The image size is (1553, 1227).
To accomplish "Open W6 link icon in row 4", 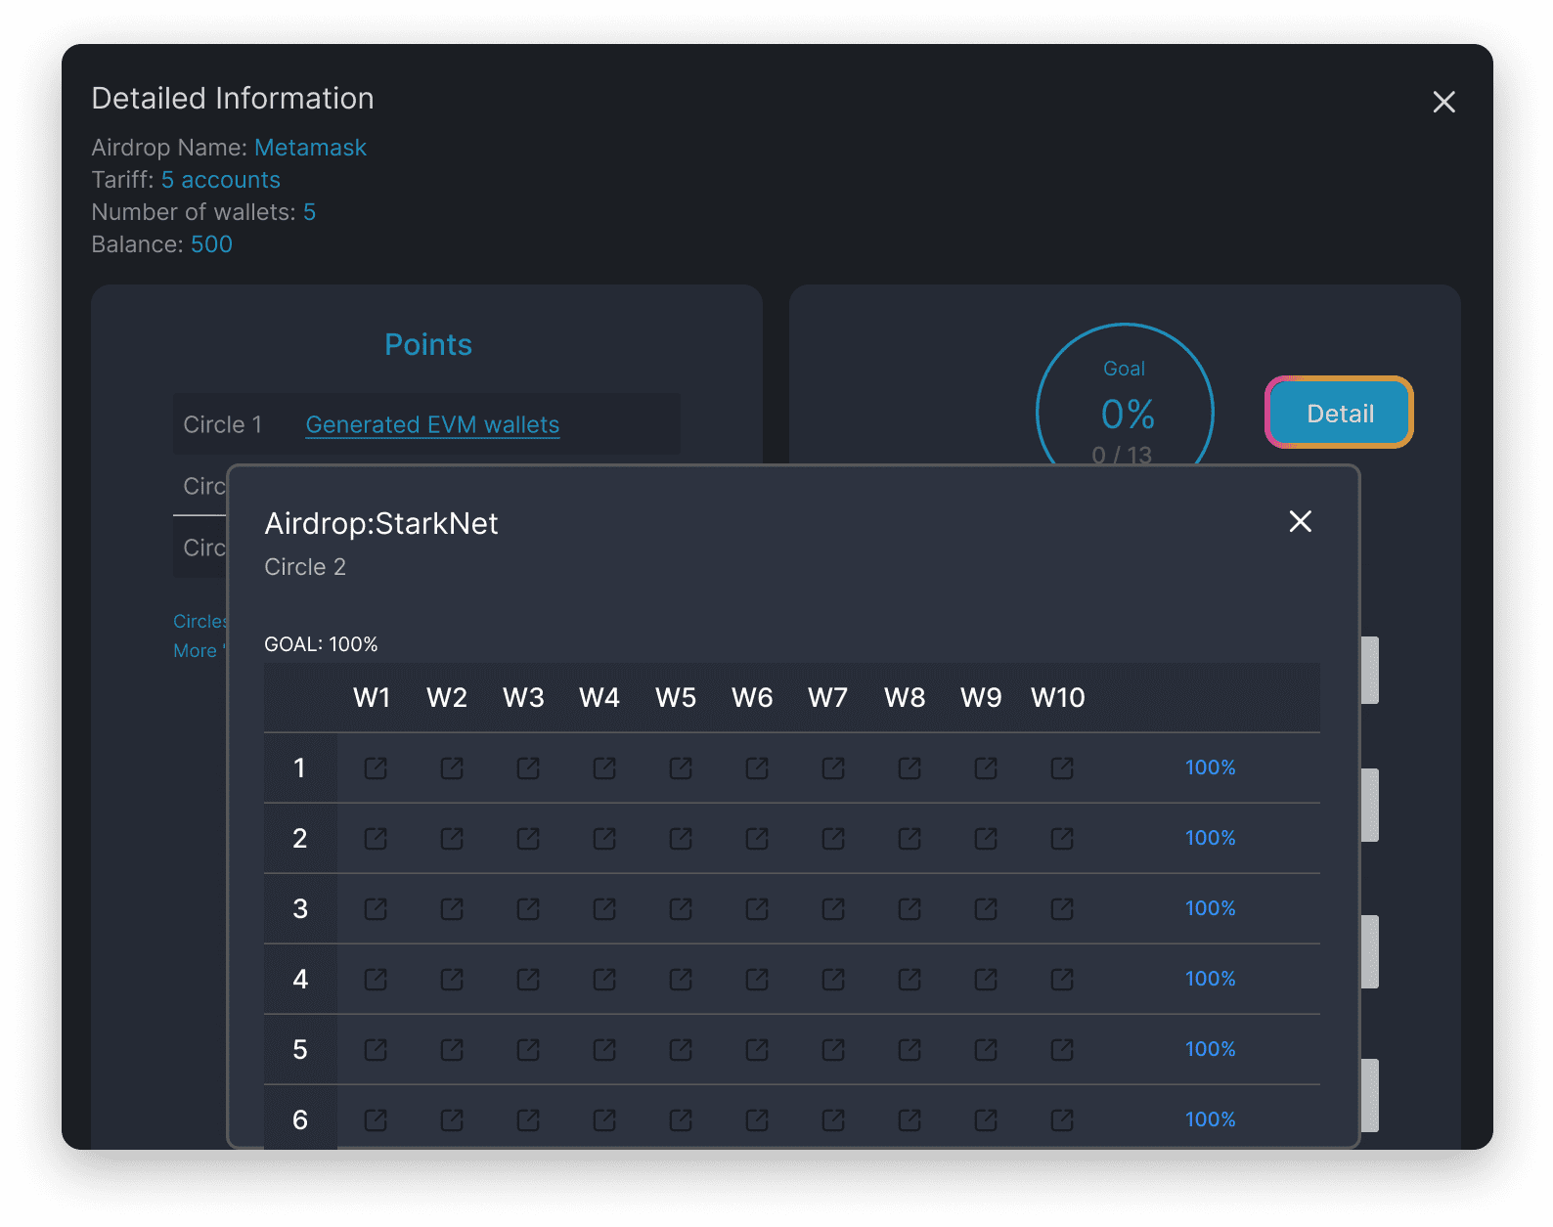I will tap(757, 980).
